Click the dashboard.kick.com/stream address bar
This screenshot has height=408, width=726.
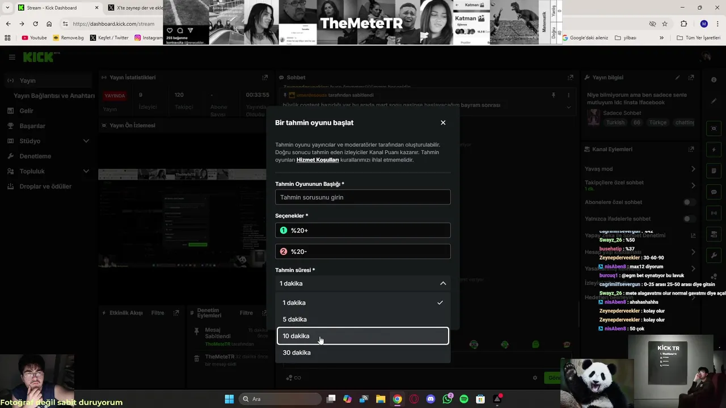click(113, 24)
